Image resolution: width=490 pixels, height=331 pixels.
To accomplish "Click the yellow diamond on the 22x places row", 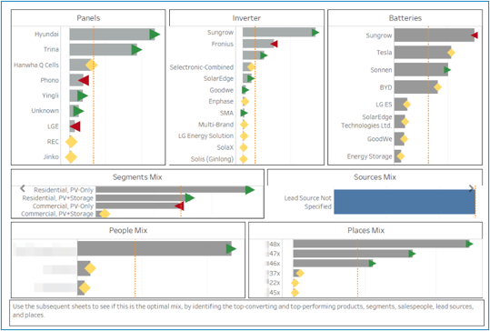I will tap(295, 283).
